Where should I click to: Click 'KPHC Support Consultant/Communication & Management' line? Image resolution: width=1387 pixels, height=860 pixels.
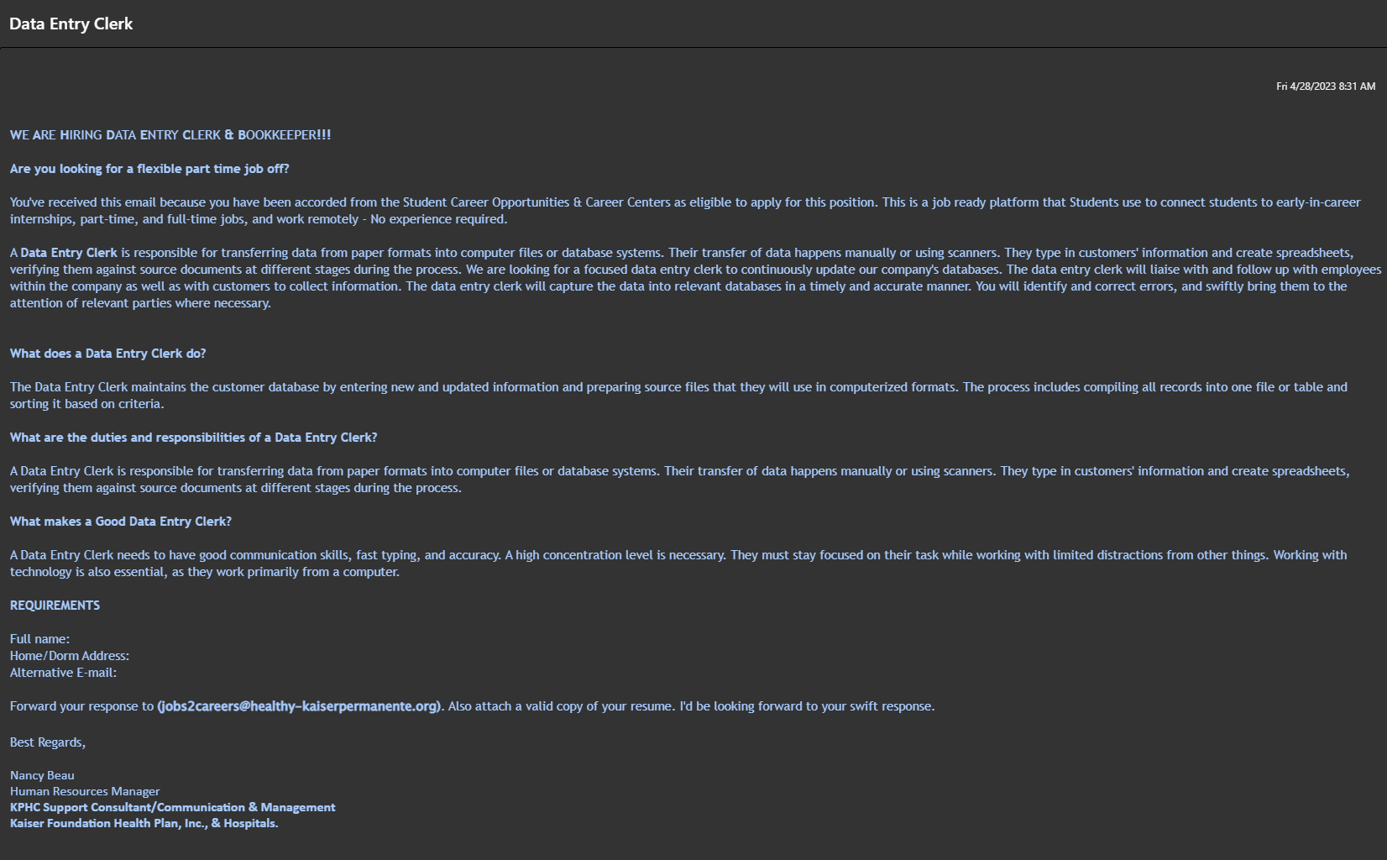(x=172, y=807)
